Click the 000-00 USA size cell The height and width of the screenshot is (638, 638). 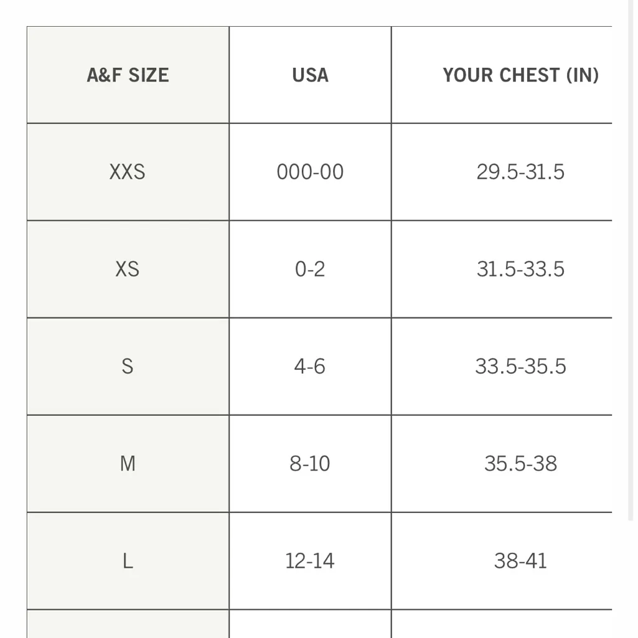(310, 172)
